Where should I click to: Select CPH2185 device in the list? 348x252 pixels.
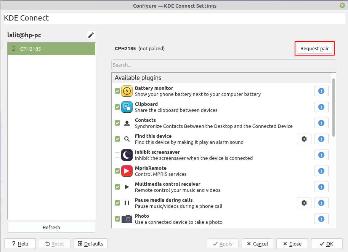coord(51,49)
